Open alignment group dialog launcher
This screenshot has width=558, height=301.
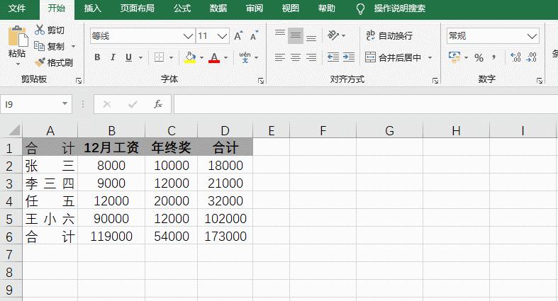tap(435, 81)
